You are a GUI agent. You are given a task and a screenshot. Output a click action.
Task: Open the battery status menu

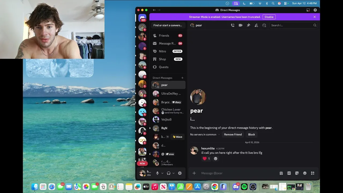(x=252, y=3)
